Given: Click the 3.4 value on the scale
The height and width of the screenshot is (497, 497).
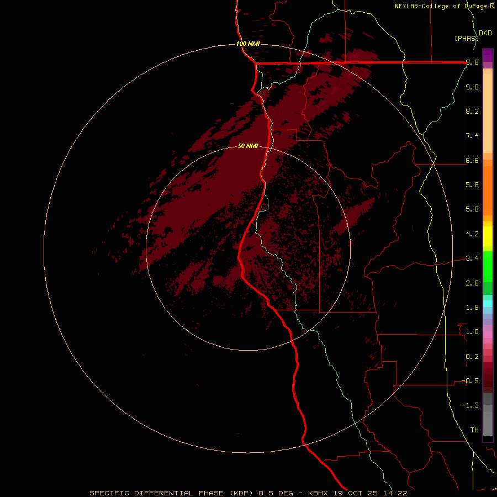Looking at the screenshot, I should (472, 258).
